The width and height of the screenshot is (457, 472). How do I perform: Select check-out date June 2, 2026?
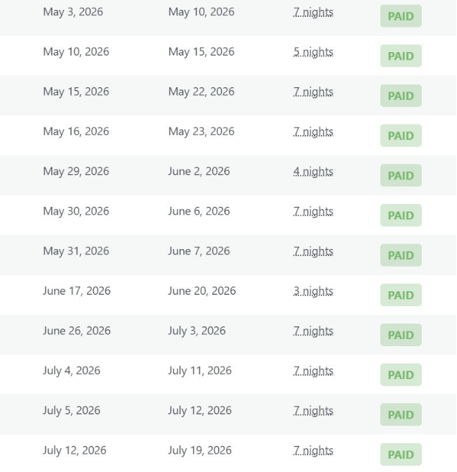pos(199,171)
